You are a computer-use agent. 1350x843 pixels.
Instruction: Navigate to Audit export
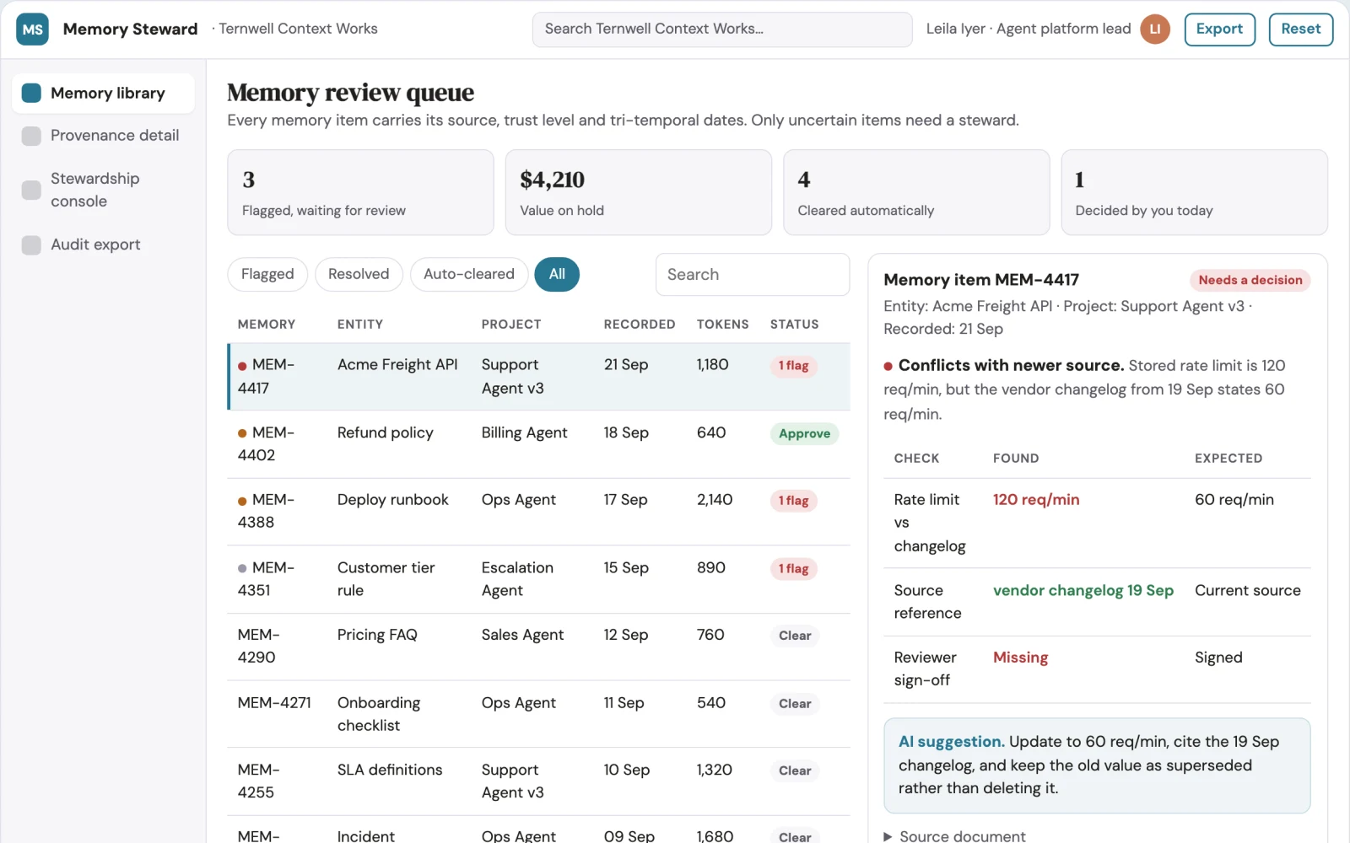[103, 244]
